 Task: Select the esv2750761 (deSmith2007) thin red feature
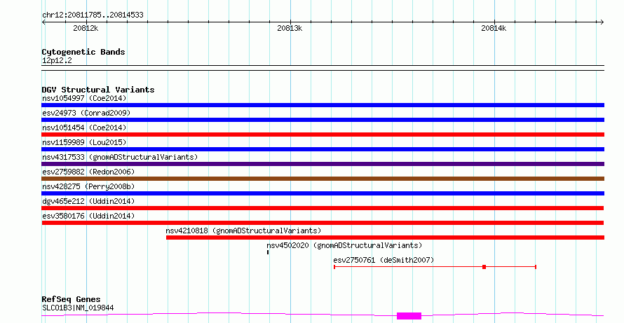pyautogui.click(x=435, y=267)
